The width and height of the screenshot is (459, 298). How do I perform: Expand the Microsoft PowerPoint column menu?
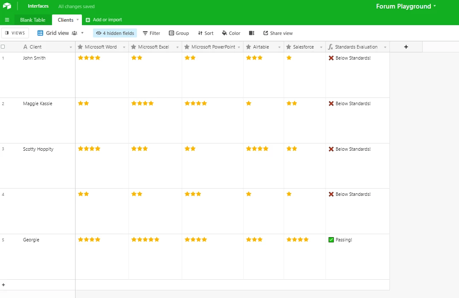[239, 47]
